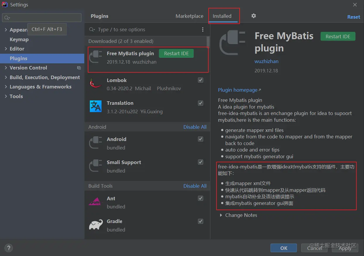
Task: Click the OK button
Action: (x=284, y=248)
